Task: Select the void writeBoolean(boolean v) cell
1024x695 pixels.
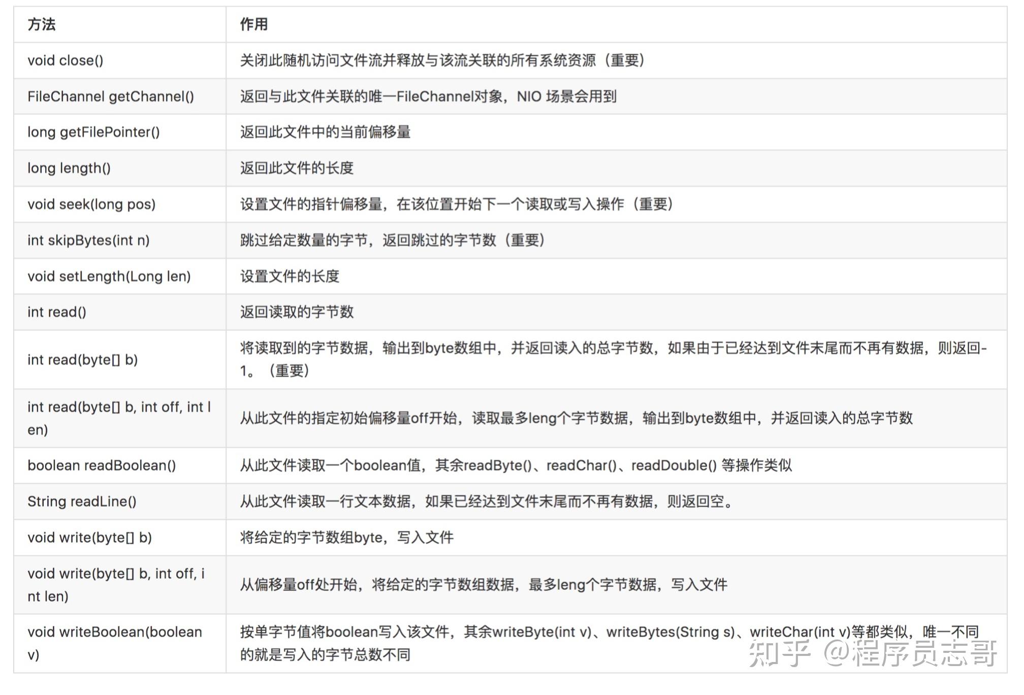Action: click(x=114, y=641)
